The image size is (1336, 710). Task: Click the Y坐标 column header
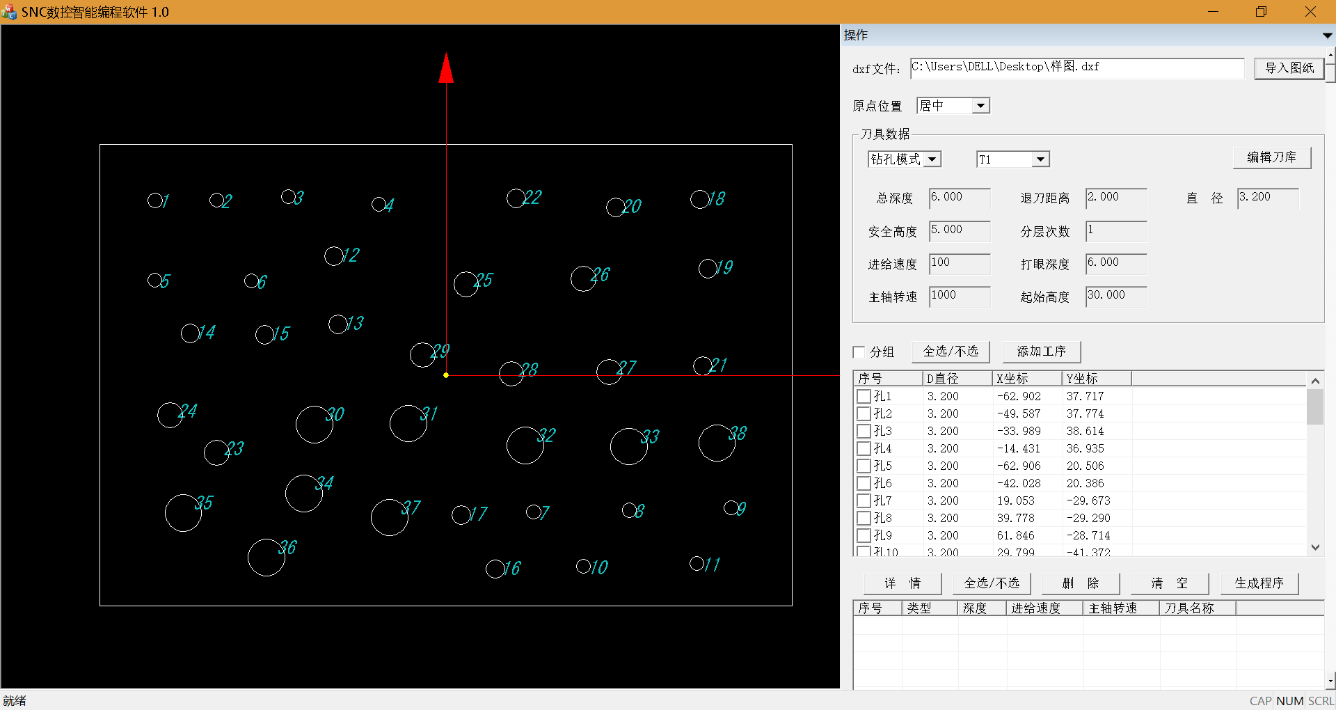pyautogui.click(x=1097, y=378)
